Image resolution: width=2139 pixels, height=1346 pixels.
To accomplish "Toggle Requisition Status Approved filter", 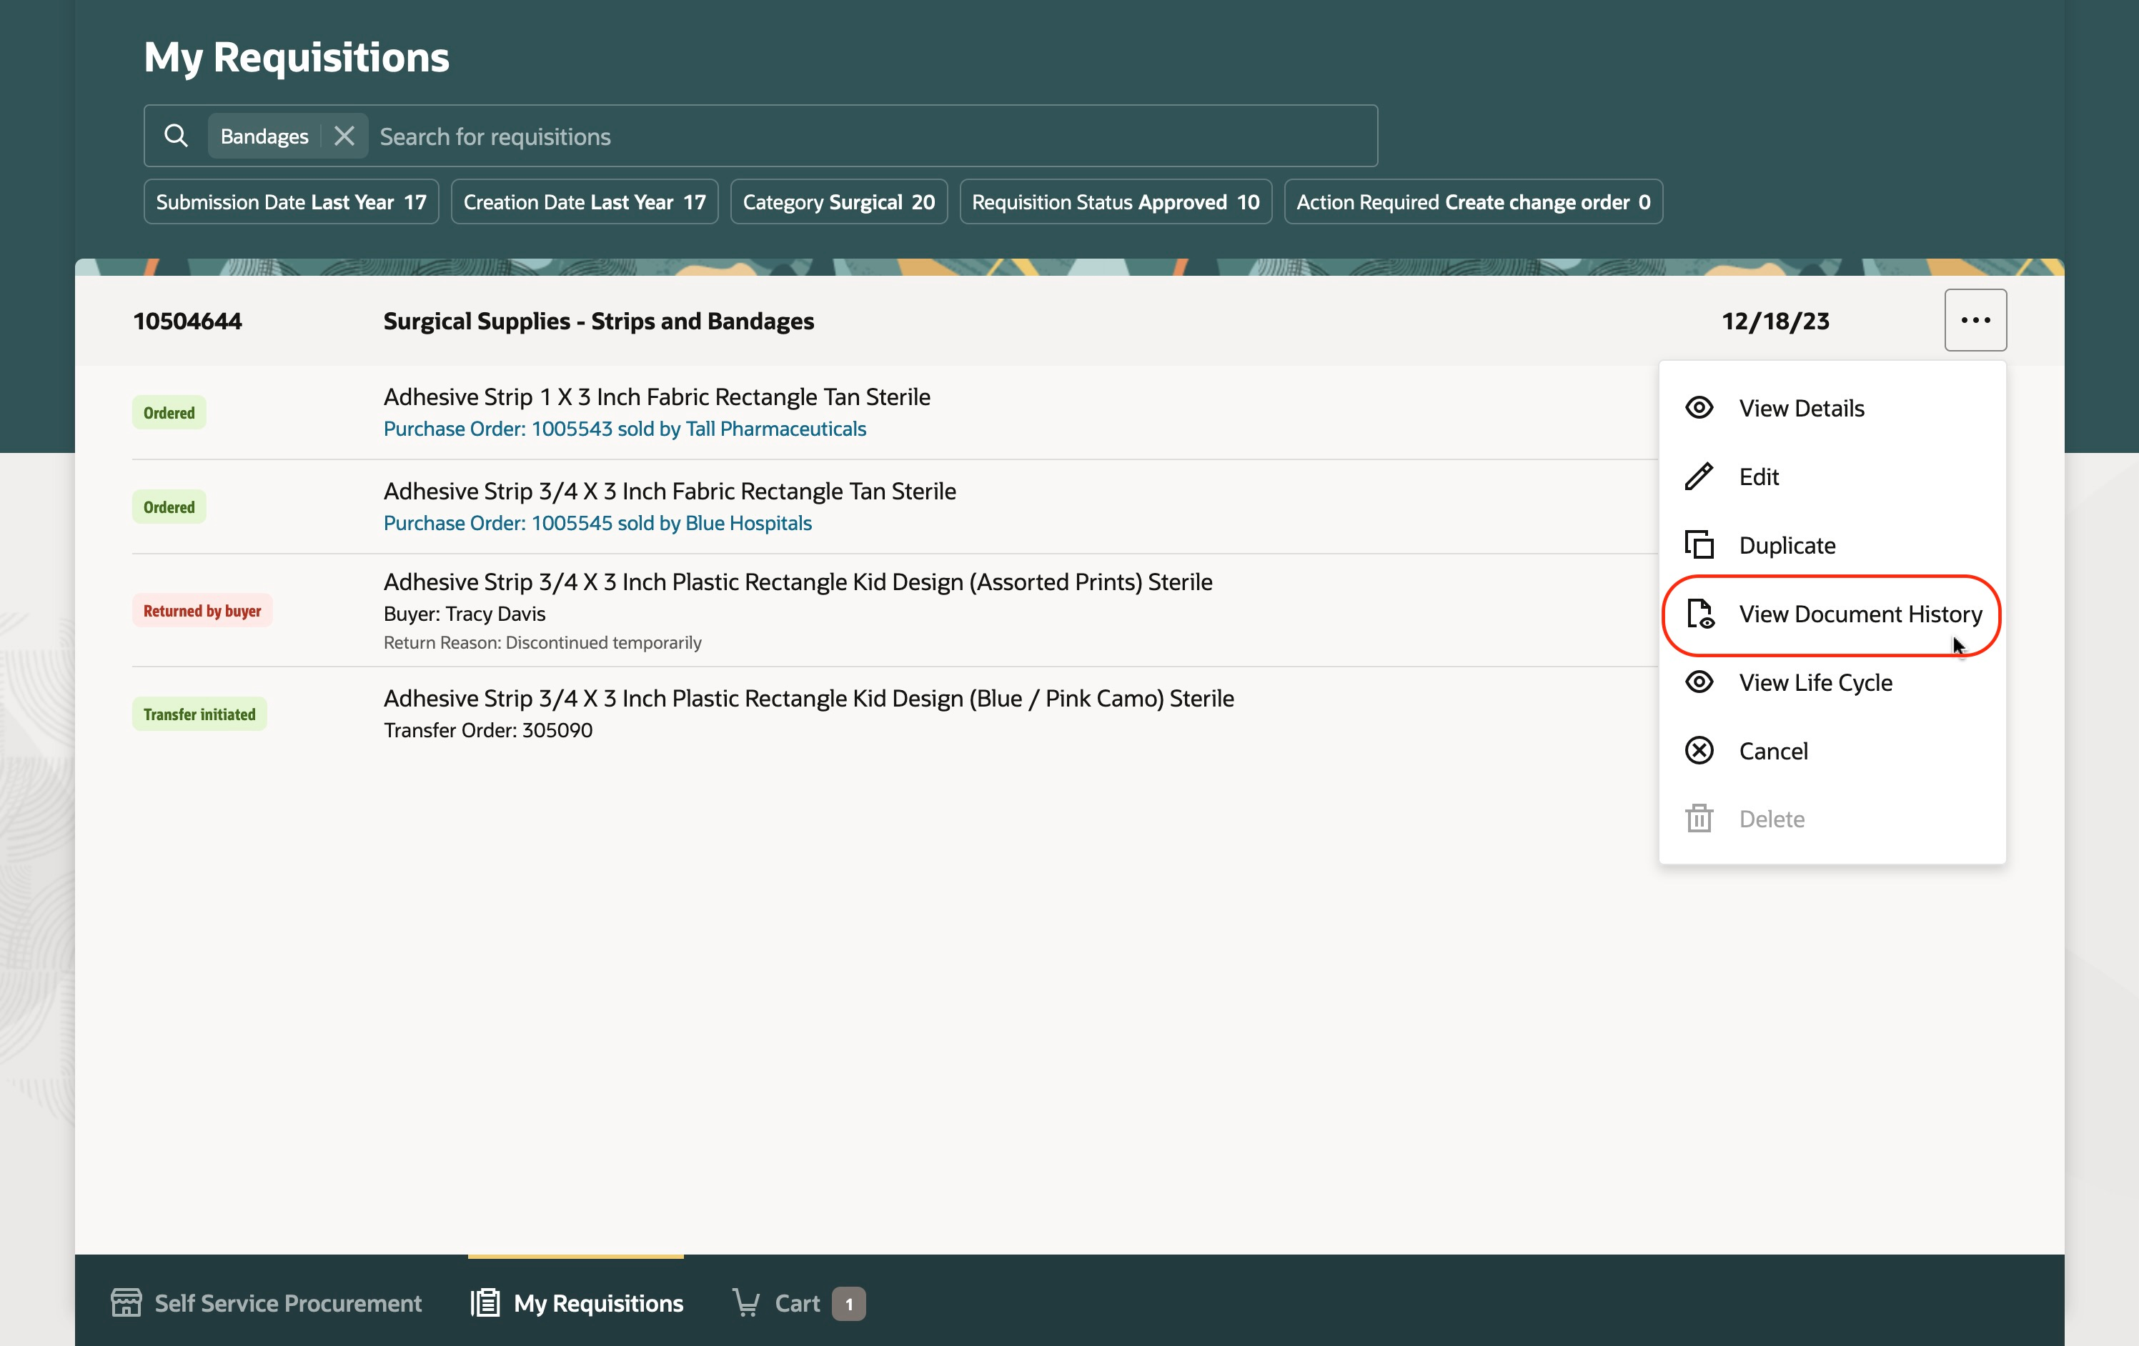I will click(1115, 202).
